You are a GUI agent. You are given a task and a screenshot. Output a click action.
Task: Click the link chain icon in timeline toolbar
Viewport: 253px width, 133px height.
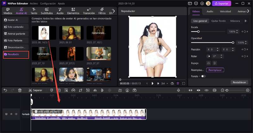190,90
